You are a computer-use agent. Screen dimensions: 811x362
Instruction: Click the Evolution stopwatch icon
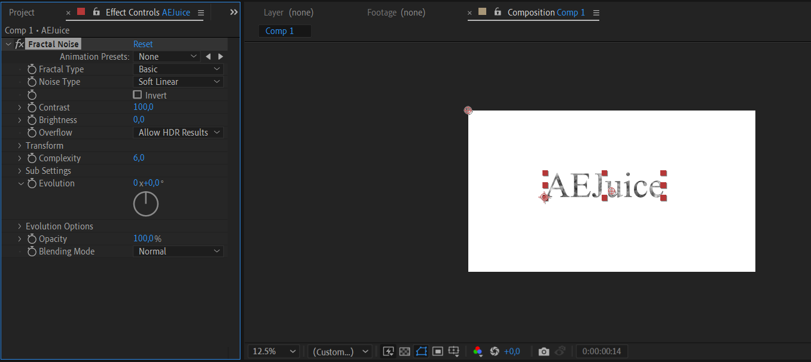click(x=32, y=183)
